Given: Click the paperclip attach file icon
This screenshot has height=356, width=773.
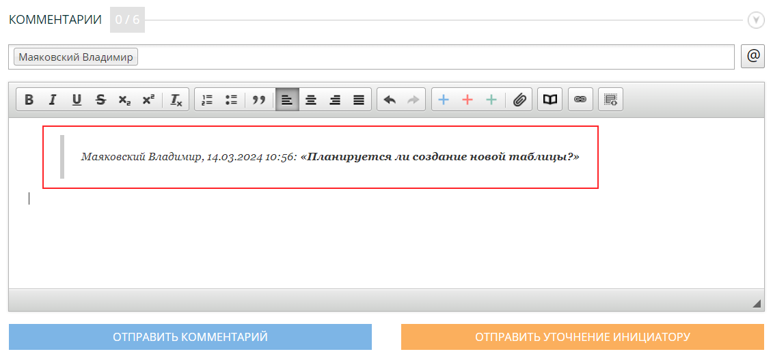Looking at the screenshot, I should point(519,100).
